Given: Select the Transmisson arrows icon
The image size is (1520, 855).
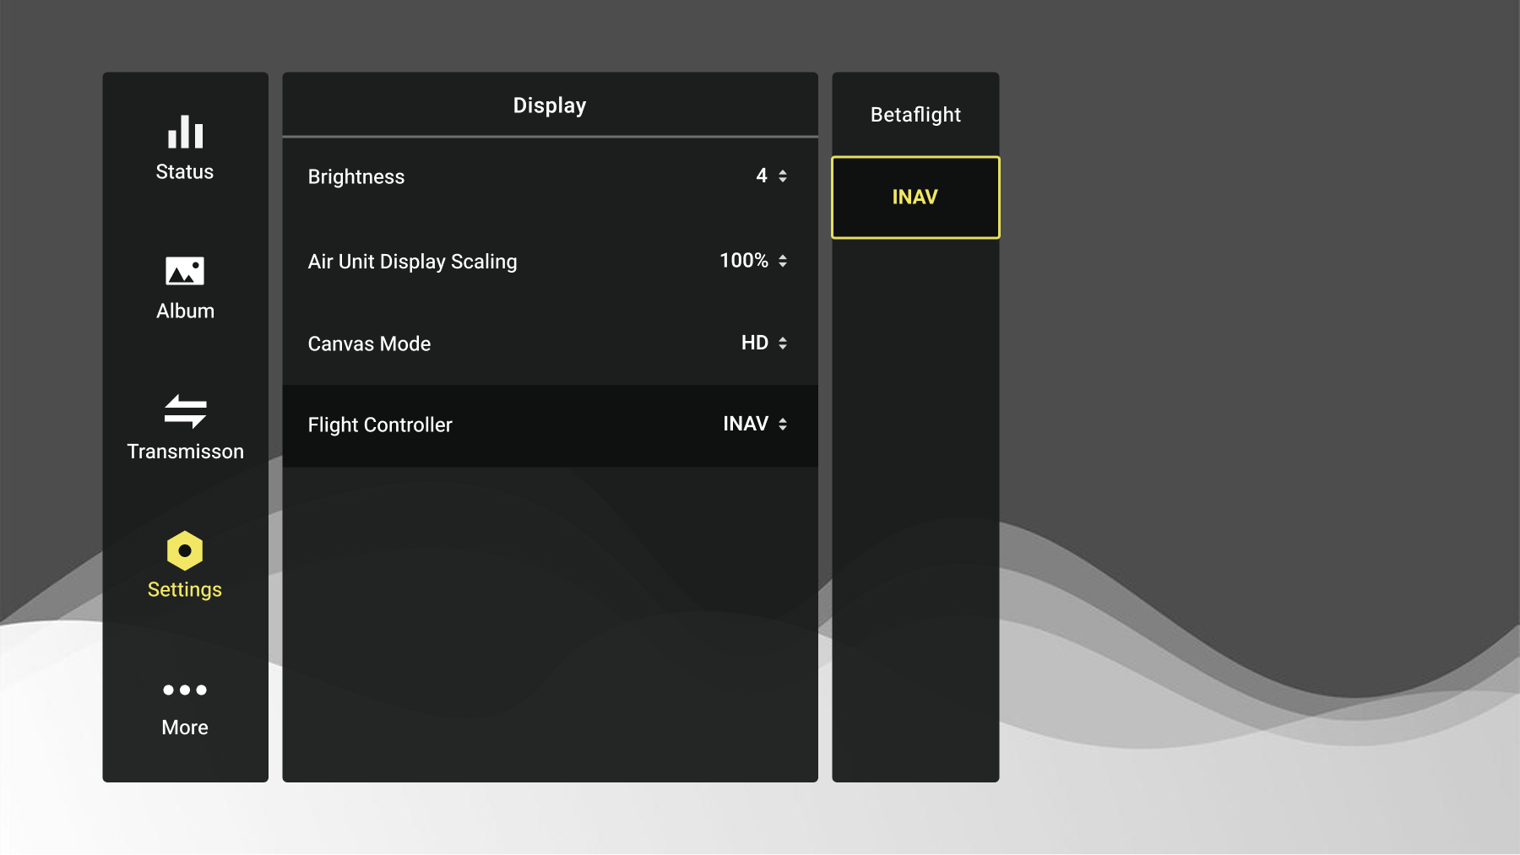Looking at the screenshot, I should point(185,411).
